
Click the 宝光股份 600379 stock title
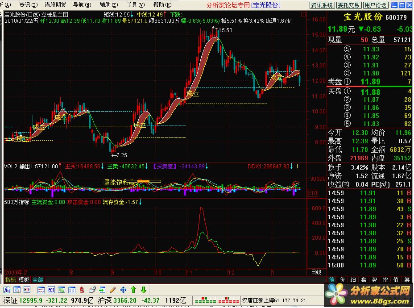click(x=375, y=17)
